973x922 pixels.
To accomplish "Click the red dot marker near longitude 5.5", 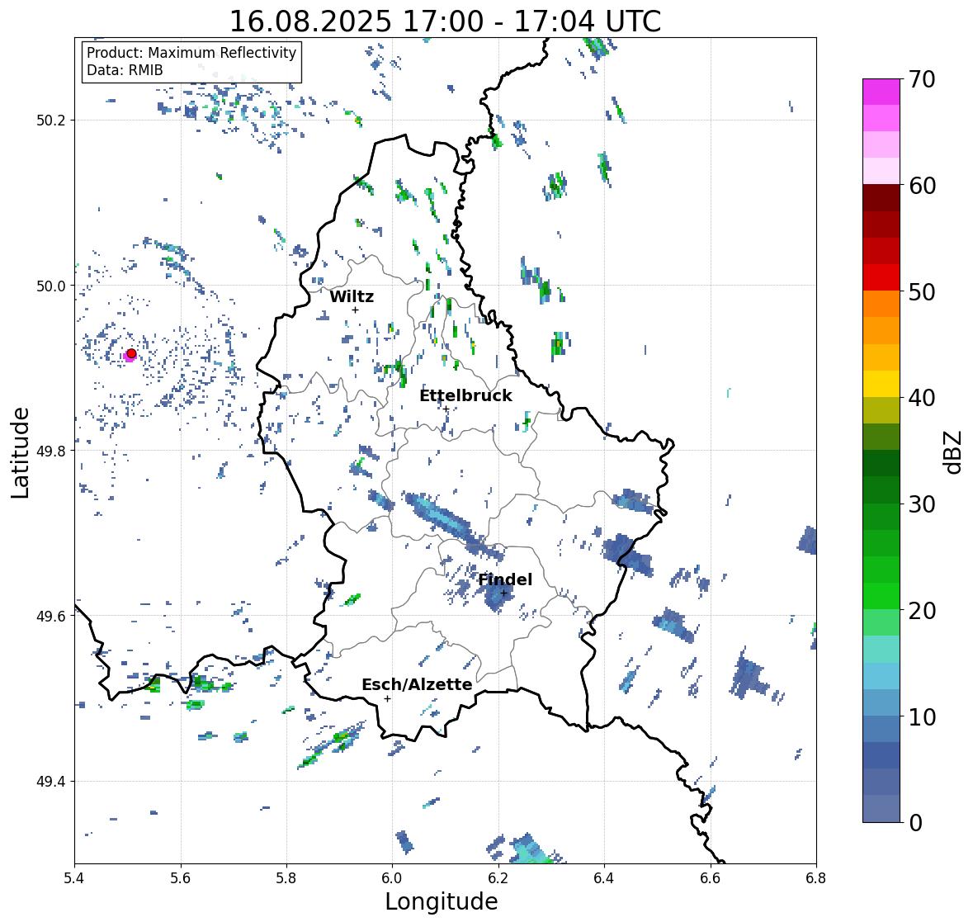I will tap(131, 353).
